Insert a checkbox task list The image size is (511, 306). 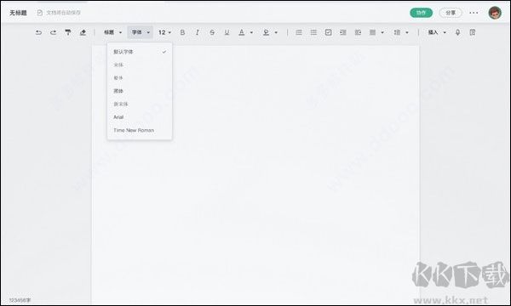click(328, 32)
